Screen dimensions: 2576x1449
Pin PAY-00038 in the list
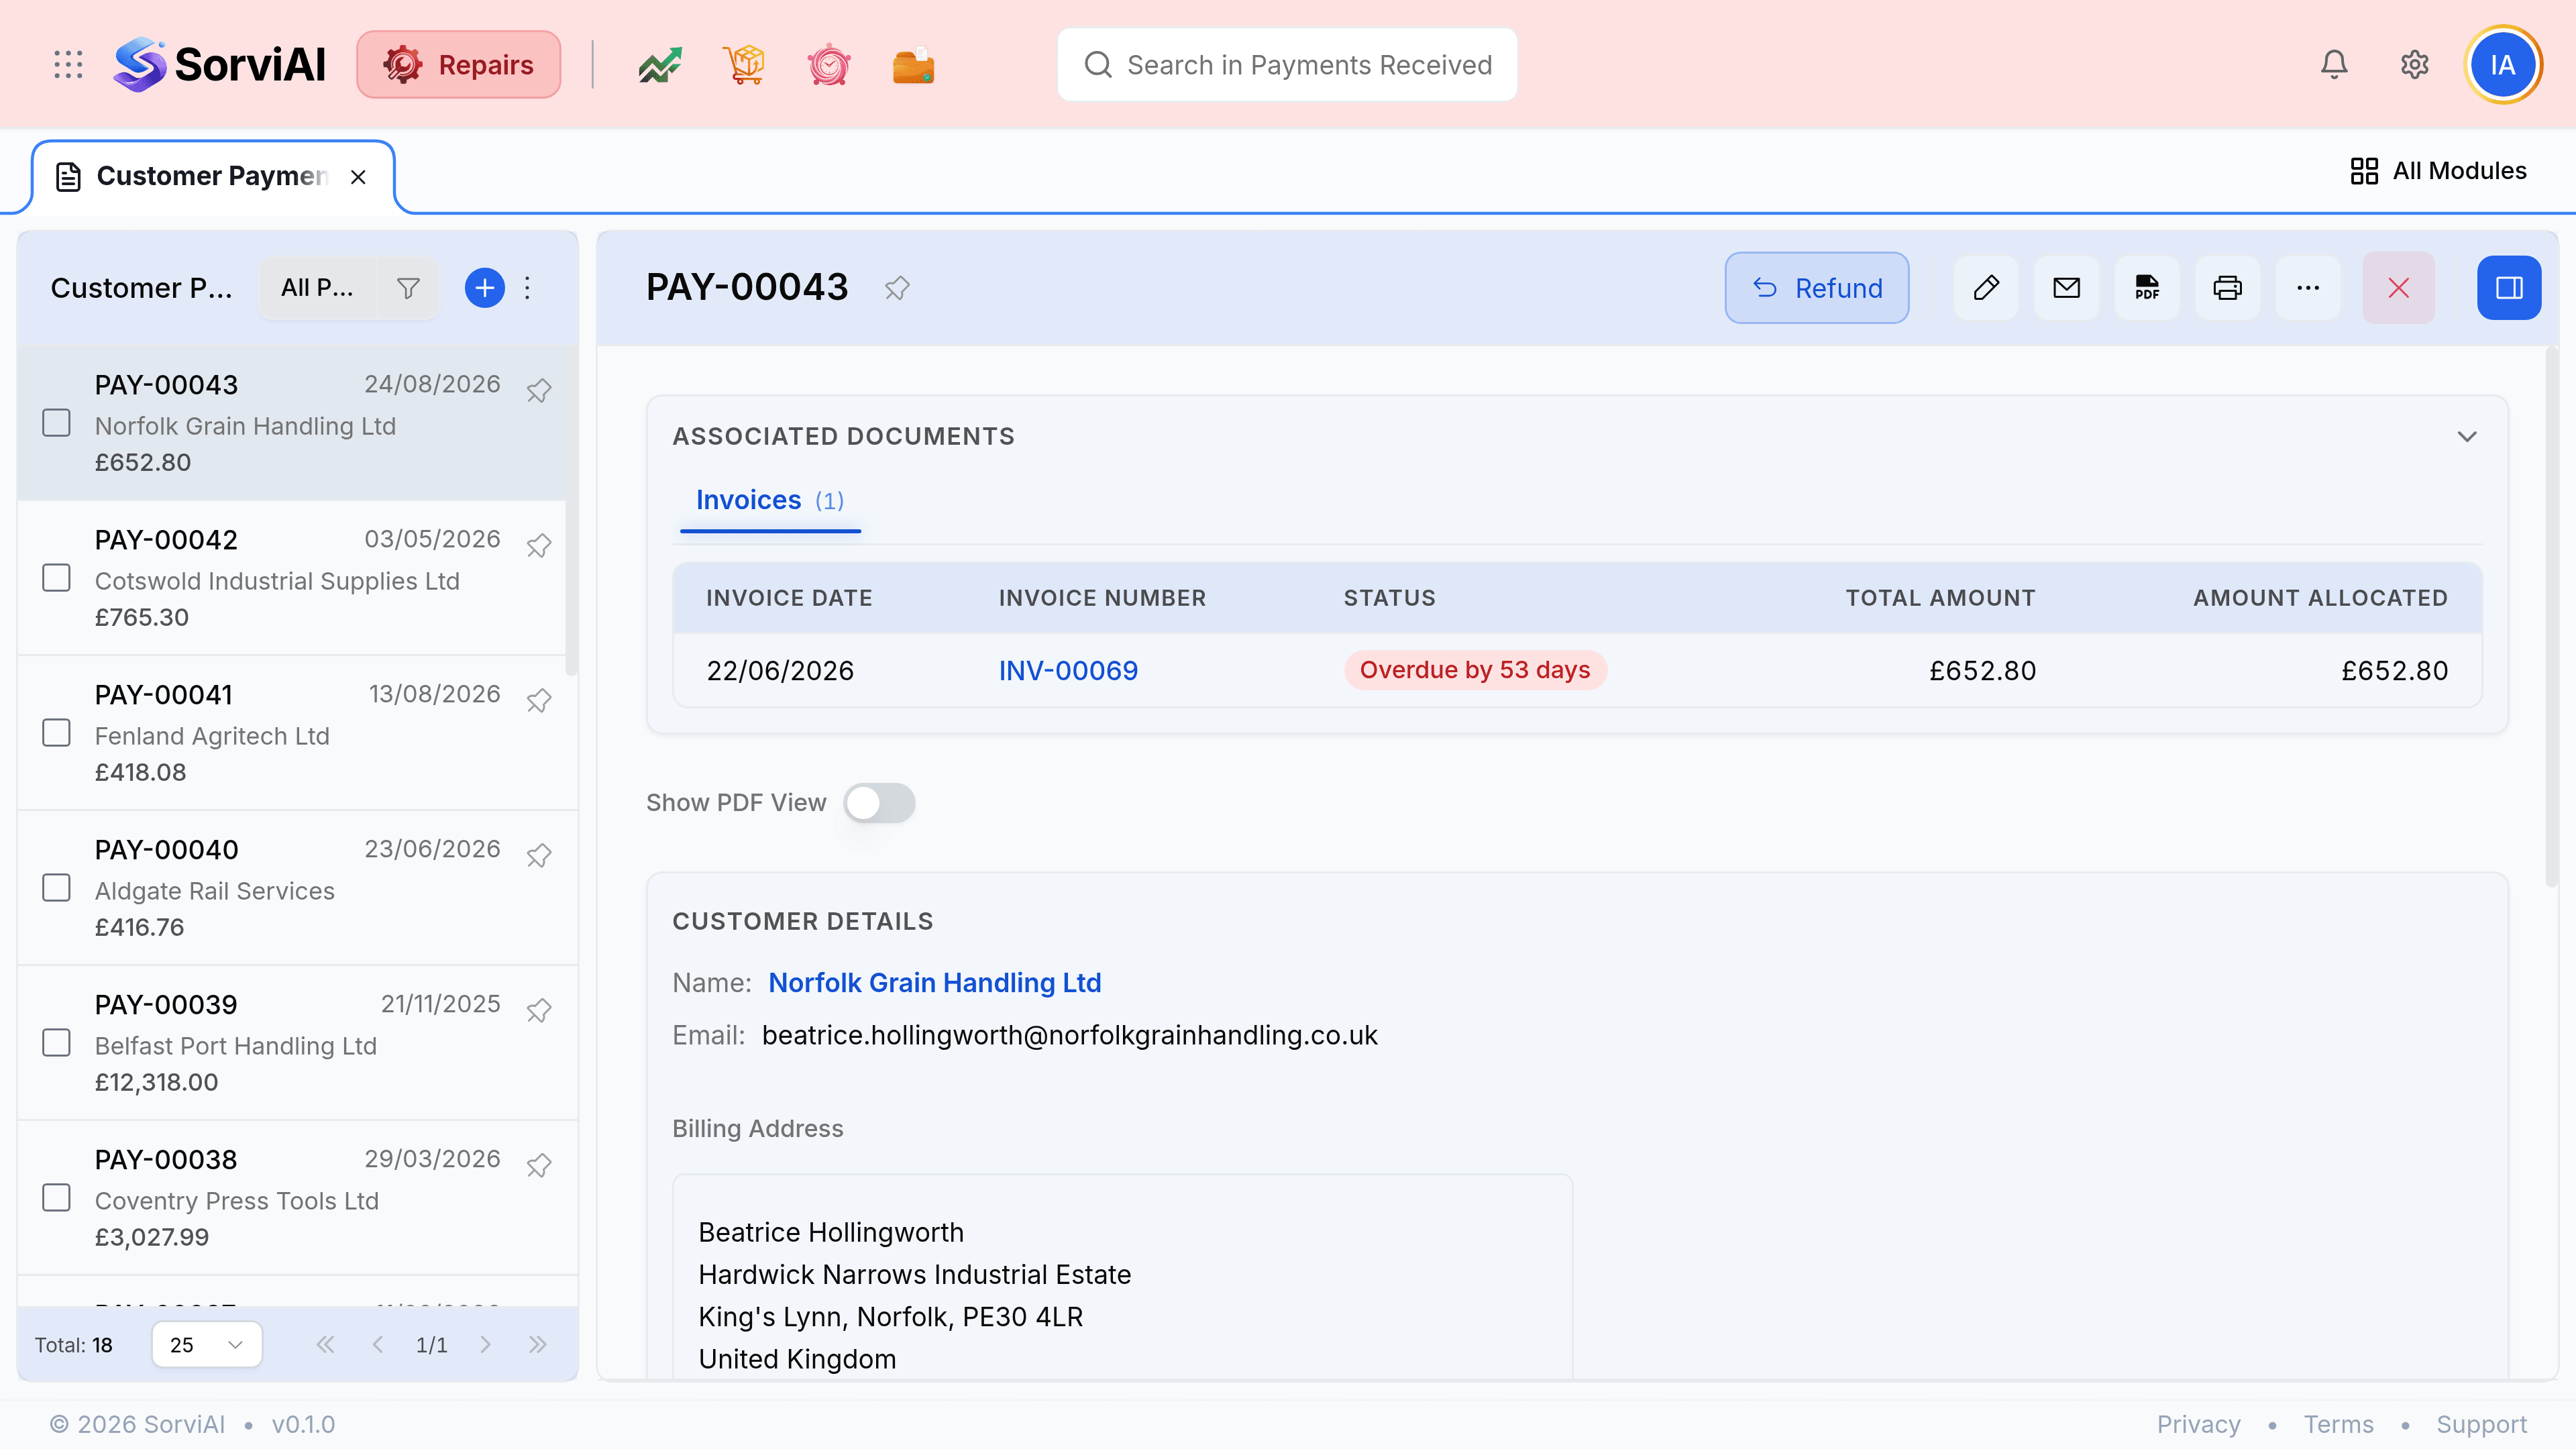pyautogui.click(x=539, y=1165)
